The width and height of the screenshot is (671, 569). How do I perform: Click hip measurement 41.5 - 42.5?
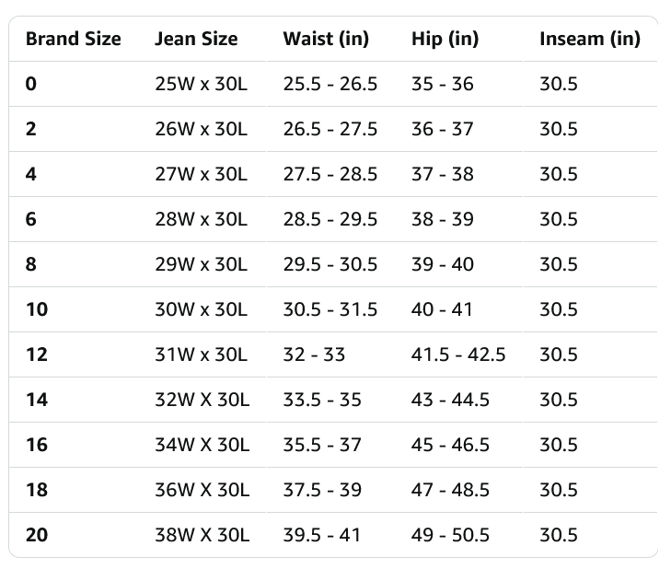(458, 354)
